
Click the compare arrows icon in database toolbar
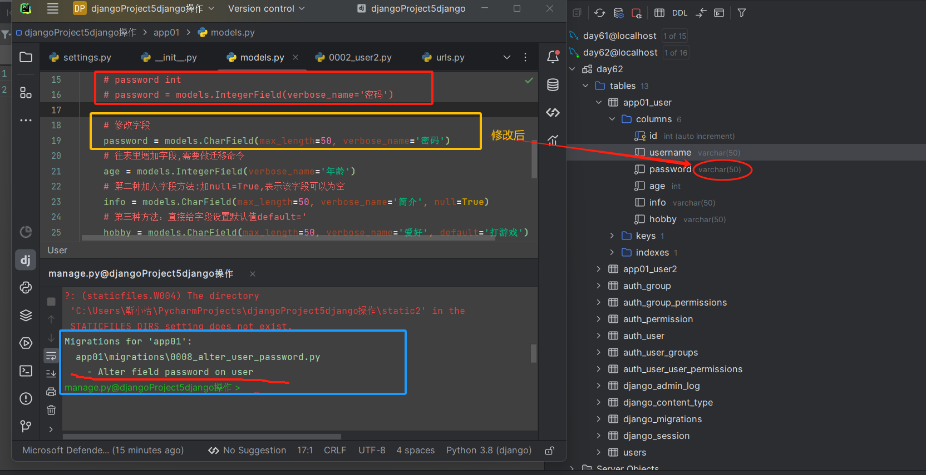pyautogui.click(x=701, y=13)
